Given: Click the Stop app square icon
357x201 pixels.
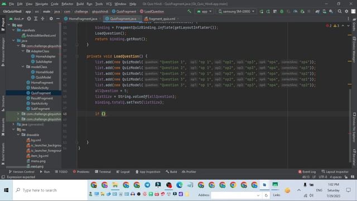Looking at the screenshot, I should click(x=309, y=11).
